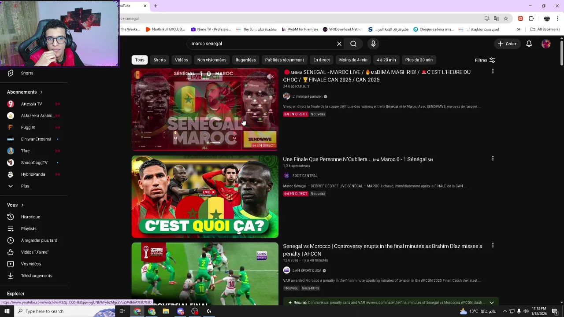Open the Chrome extensions puzzle icon
564x317 pixels.
pos(531,18)
